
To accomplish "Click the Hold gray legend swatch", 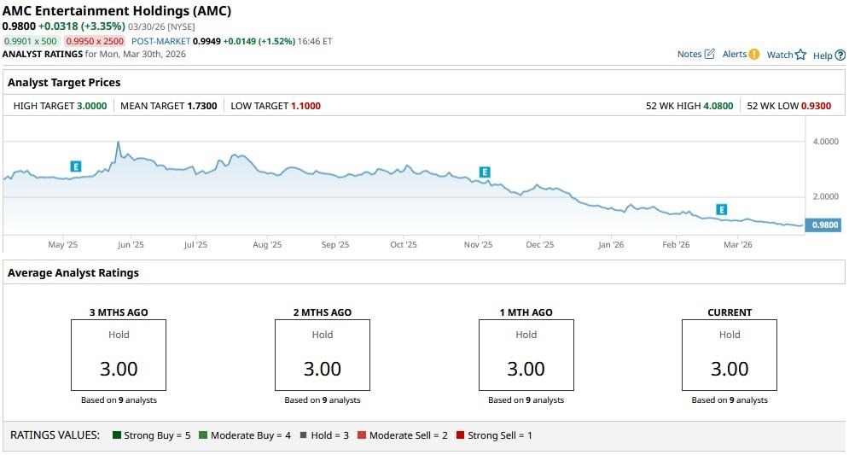I will [303, 435].
